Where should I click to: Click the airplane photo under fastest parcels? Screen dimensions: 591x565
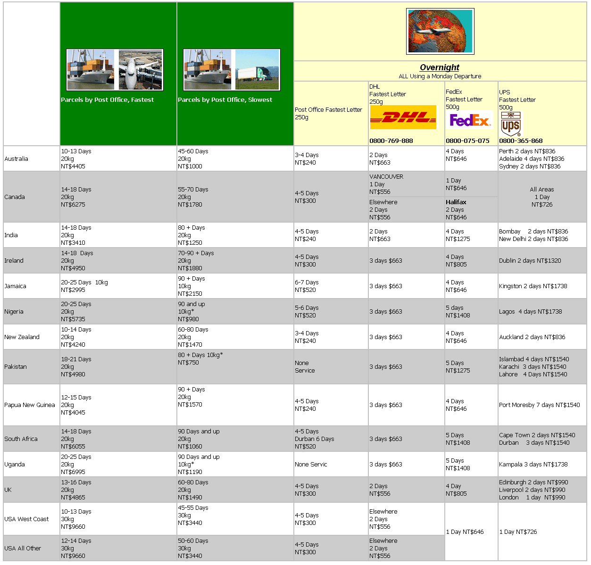pos(140,70)
